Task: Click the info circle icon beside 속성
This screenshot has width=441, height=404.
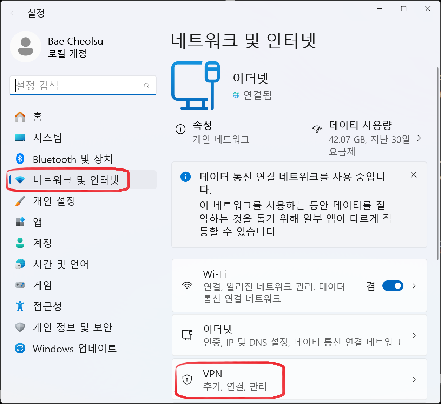Action: coord(180,129)
